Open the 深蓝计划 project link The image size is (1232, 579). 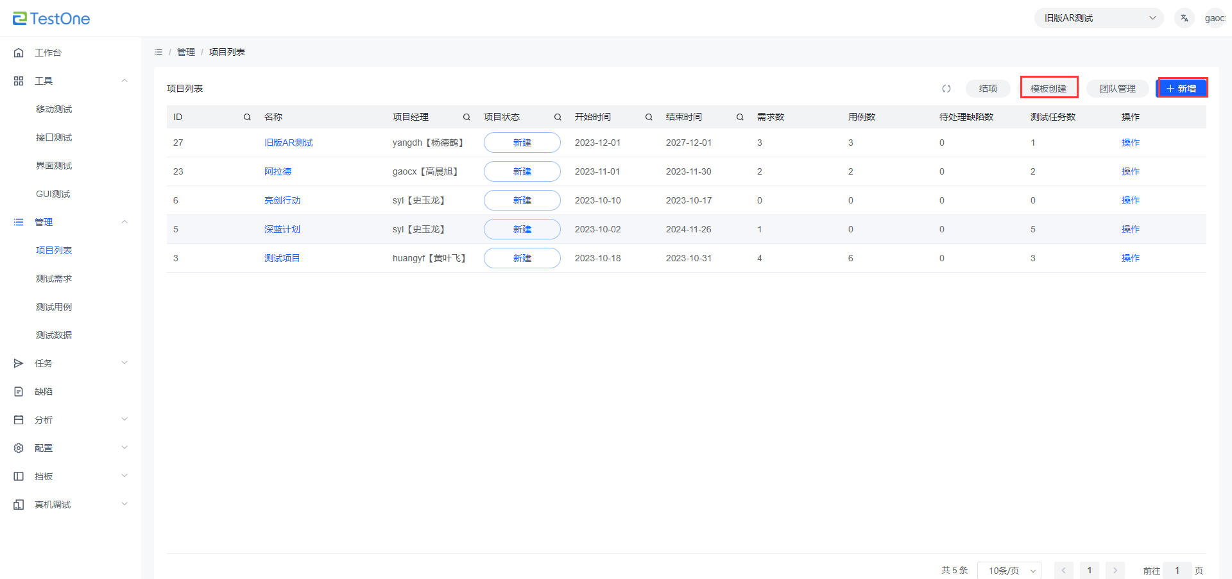(x=282, y=229)
